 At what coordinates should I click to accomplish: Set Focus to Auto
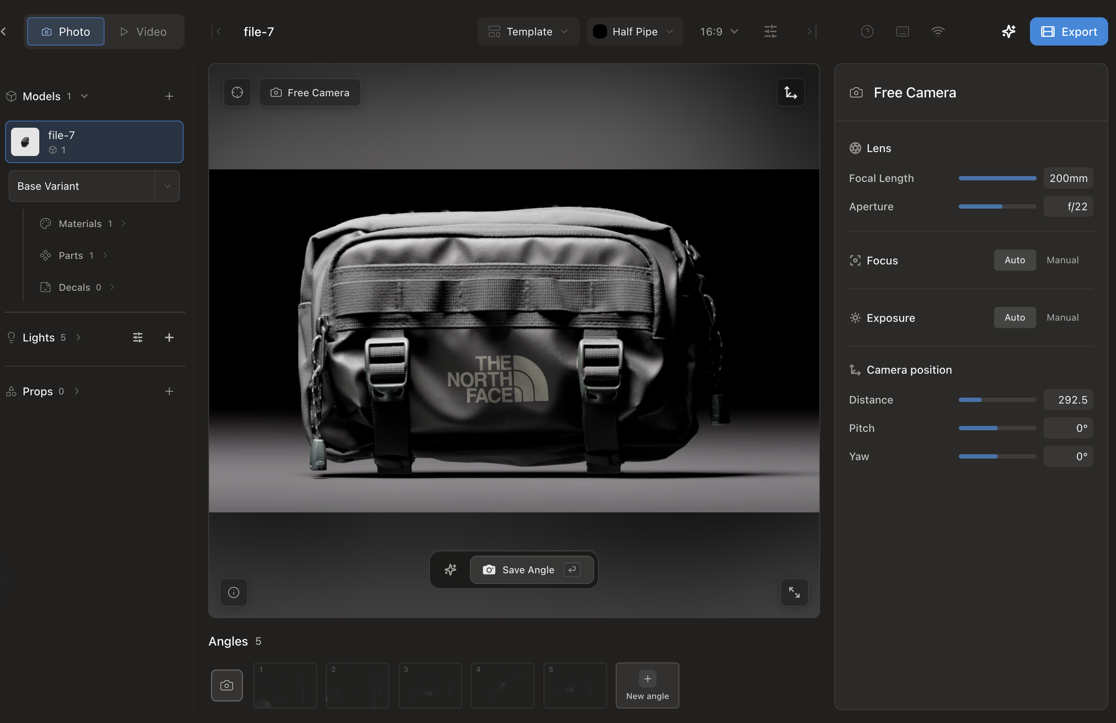(1015, 260)
